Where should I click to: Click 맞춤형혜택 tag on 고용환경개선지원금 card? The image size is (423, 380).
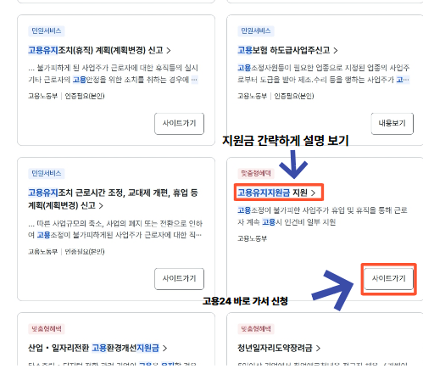pos(47,329)
